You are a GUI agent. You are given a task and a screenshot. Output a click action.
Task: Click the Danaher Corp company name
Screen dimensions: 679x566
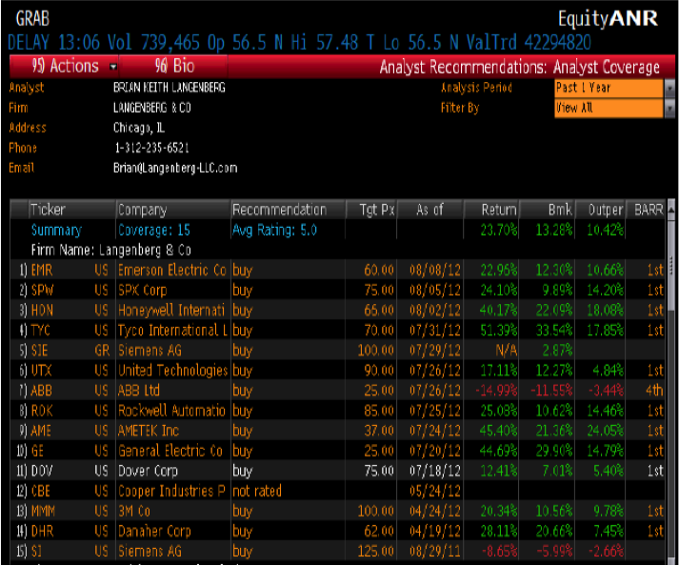point(154,532)
